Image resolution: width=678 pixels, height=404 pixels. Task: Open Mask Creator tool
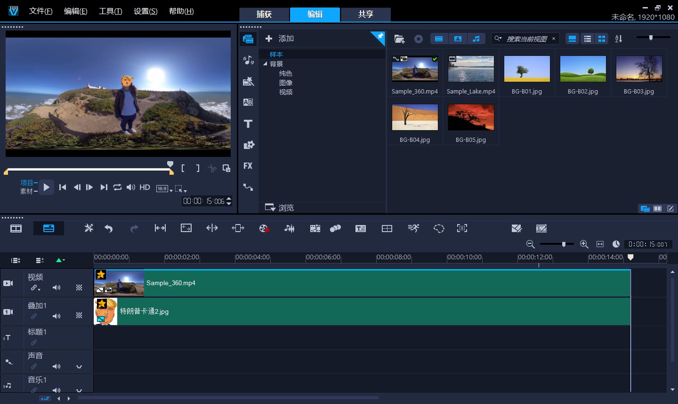pos(439,228)
